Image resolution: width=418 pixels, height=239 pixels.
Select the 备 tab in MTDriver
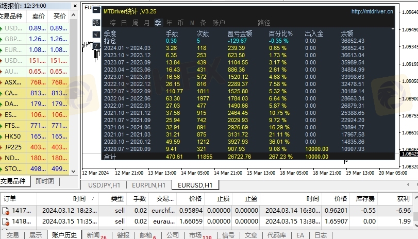pyautogui.click(x=204, y=23)
